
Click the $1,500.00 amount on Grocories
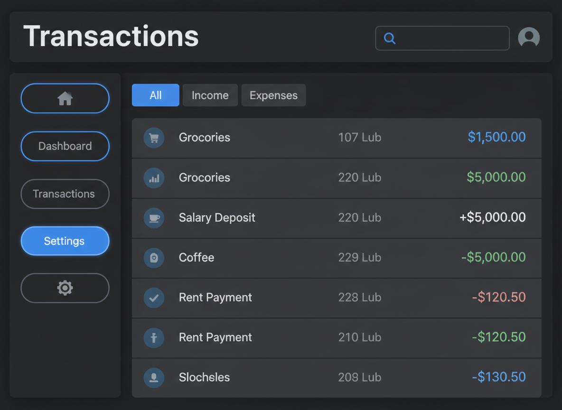[x=496, y=137]
